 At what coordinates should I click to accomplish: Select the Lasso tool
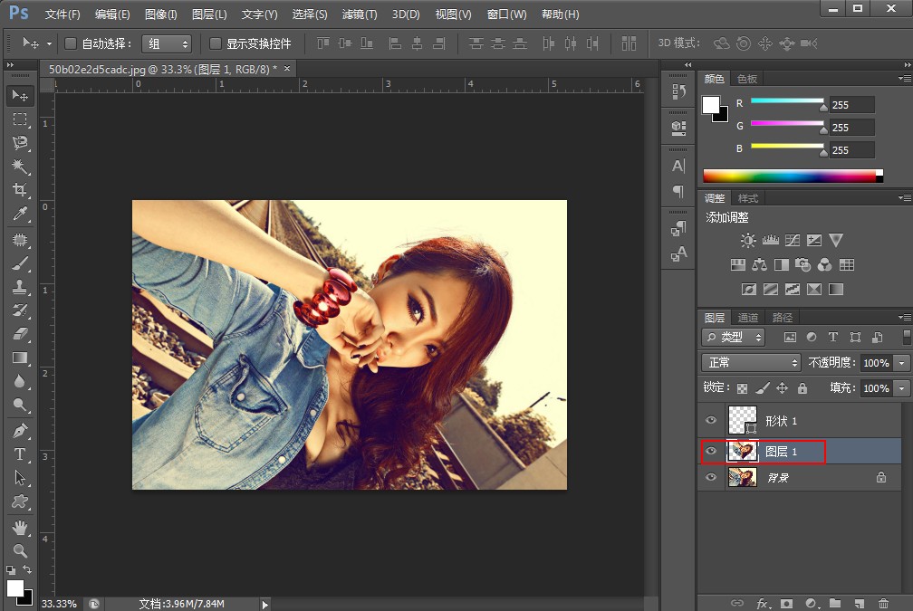20,143
